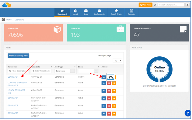This screenshot has width=192, height=120.
Task: Delete the HONDA GENERATOR 11.0 asset
Action: point(109,91)
